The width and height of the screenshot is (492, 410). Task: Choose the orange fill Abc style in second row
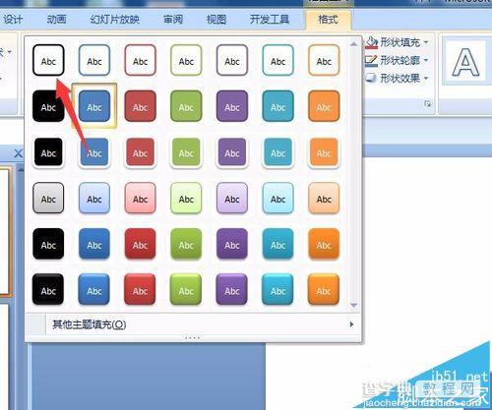[324, 106]
